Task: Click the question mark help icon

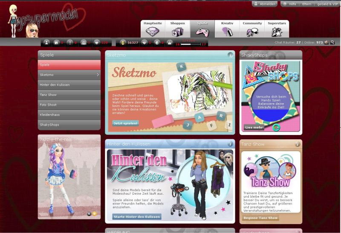Action: click(x=285, y=4)
